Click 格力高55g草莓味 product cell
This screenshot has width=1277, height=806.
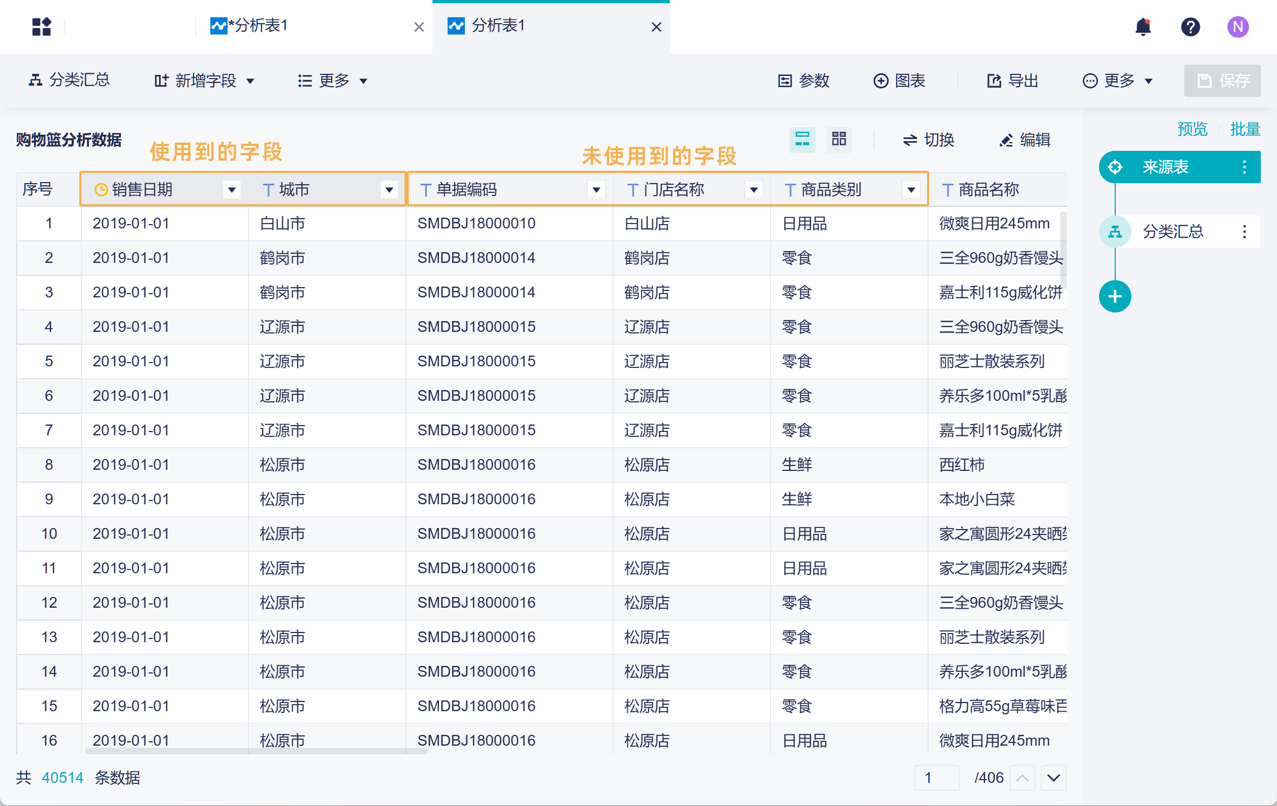997,706
